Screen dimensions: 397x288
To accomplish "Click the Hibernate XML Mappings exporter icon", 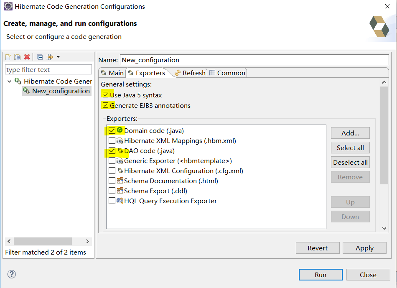I will pyautogui.click(x=120, y=140).
